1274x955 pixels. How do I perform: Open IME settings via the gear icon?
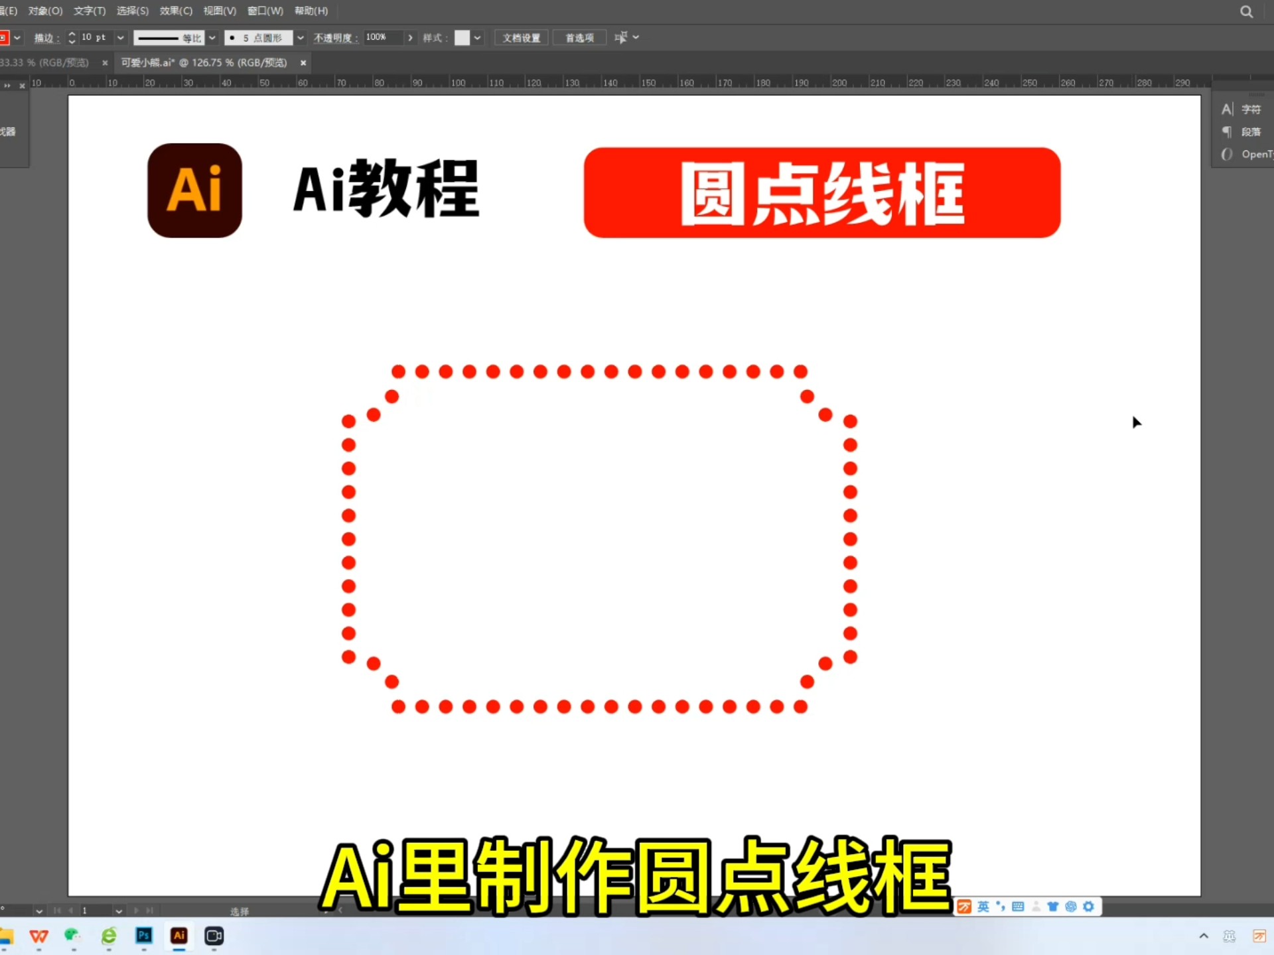(x=1089, y=907)
